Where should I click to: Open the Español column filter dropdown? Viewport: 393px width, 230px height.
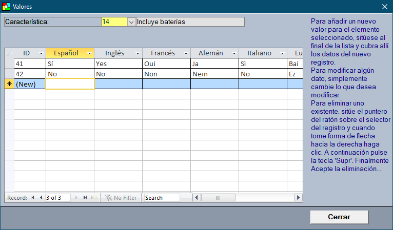click(x=90, y=53)
